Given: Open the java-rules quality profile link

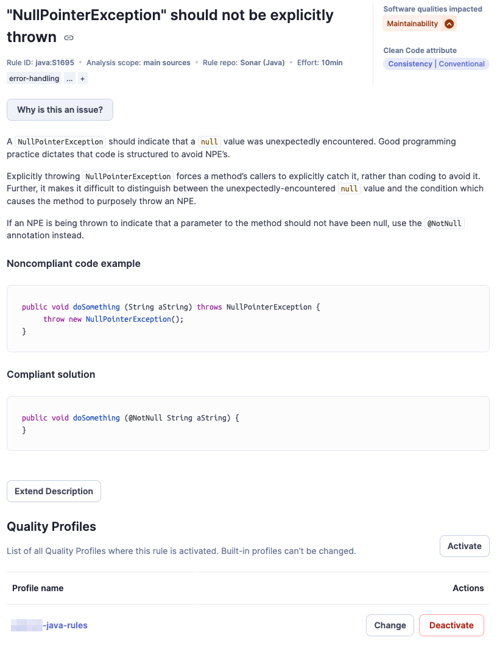Looking at the screenshot, I should click(65, 625).
